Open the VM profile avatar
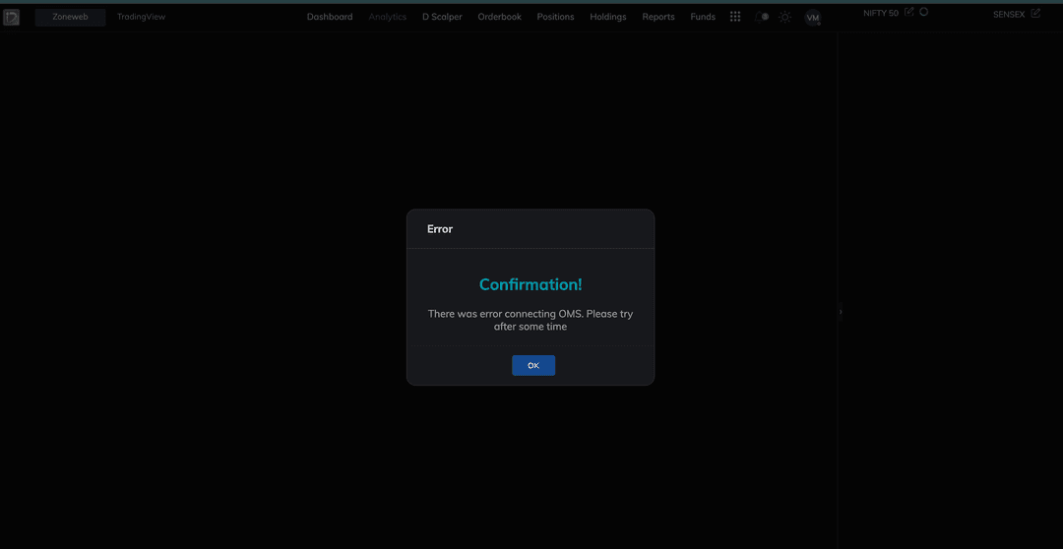Screen dimensions: 1063x549 tap(812, 18)
